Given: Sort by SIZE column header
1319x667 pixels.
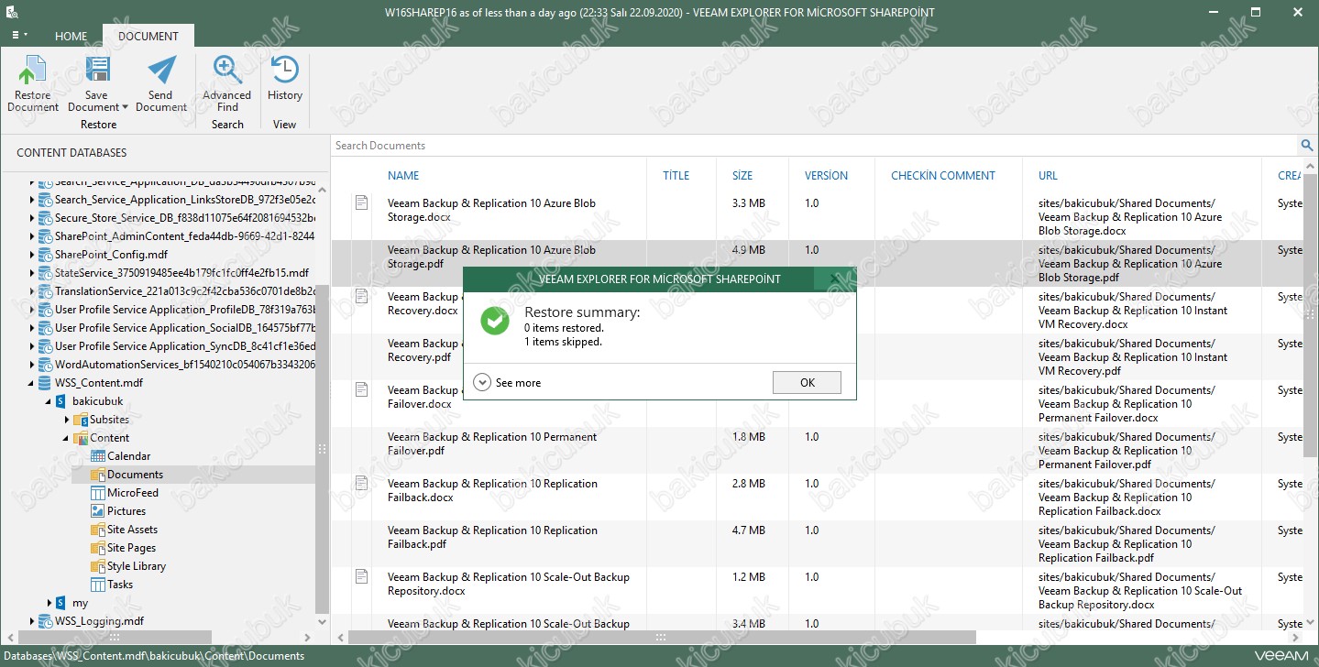Looking at the screenshot, I should tap(742, 176).
